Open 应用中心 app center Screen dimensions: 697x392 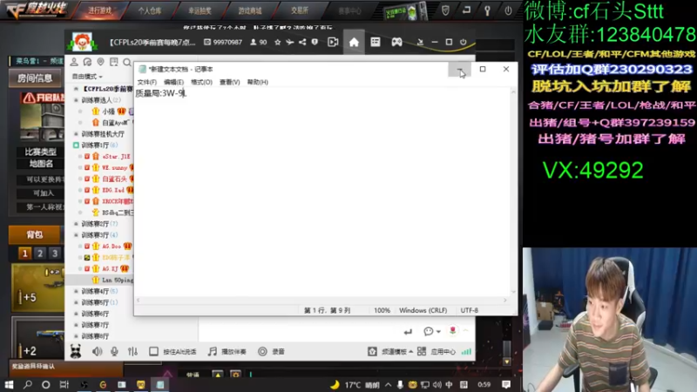(x=436, y=352)
